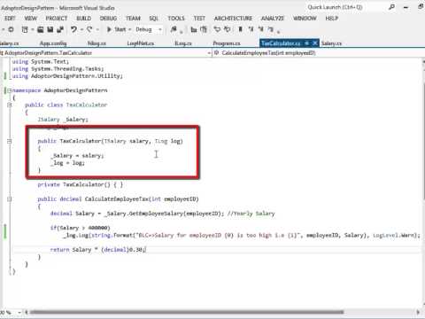425x319 pixels.
Task: Switch to the Program.cs tab
Action: (x=227, y=43)
